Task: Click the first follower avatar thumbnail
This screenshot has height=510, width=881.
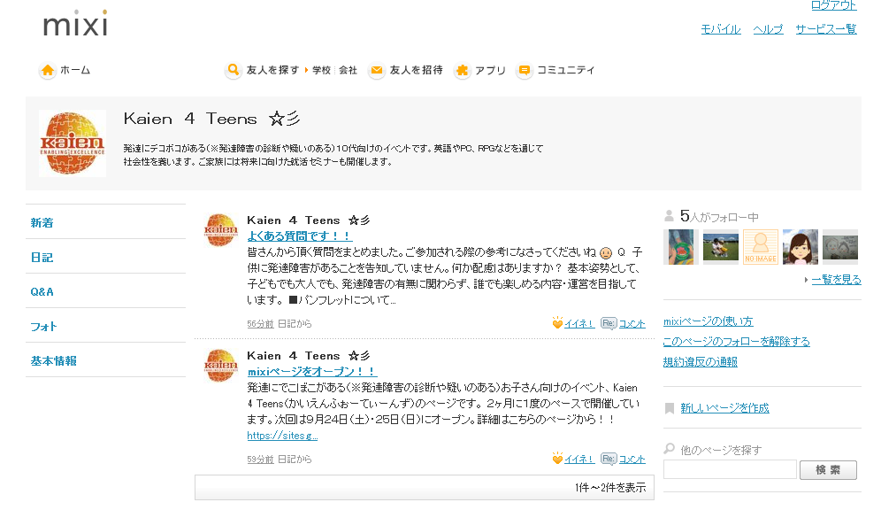Action: (x=681, y=247)
